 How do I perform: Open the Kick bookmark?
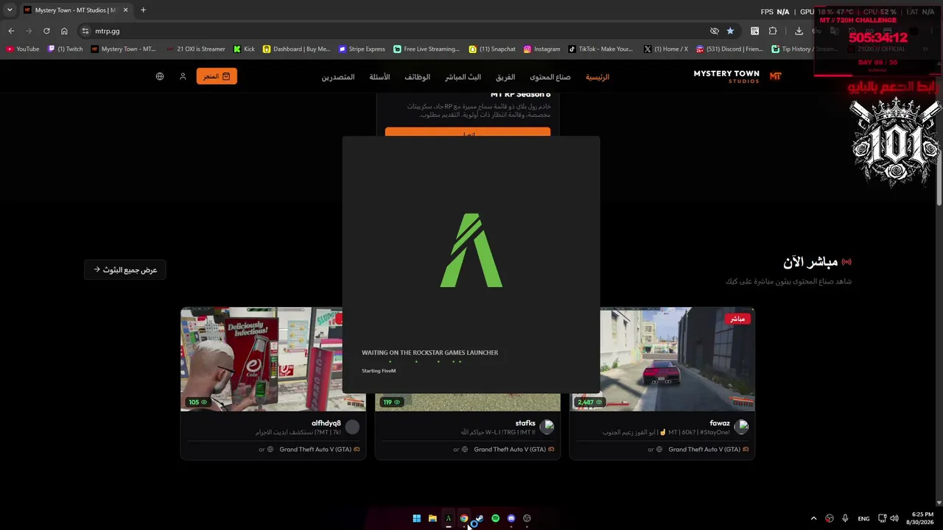pos(244,49)
